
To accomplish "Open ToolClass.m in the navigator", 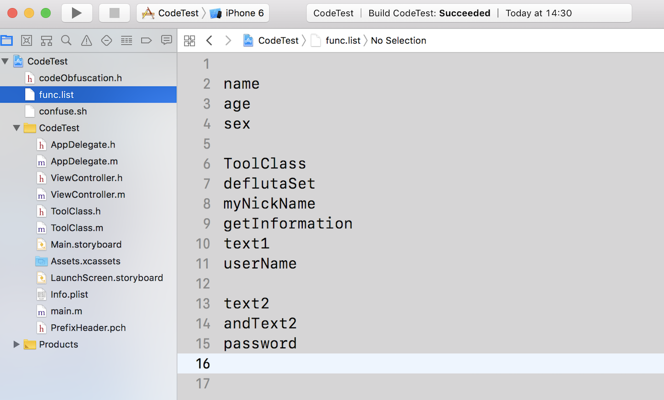I will 77,228.
